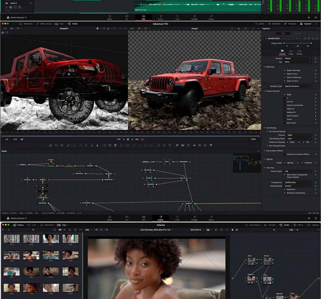Image resolution: width=321 pixels, height=299 pixels.
Task: Open the Settings tab in Inspector
Action: [299, 52]
